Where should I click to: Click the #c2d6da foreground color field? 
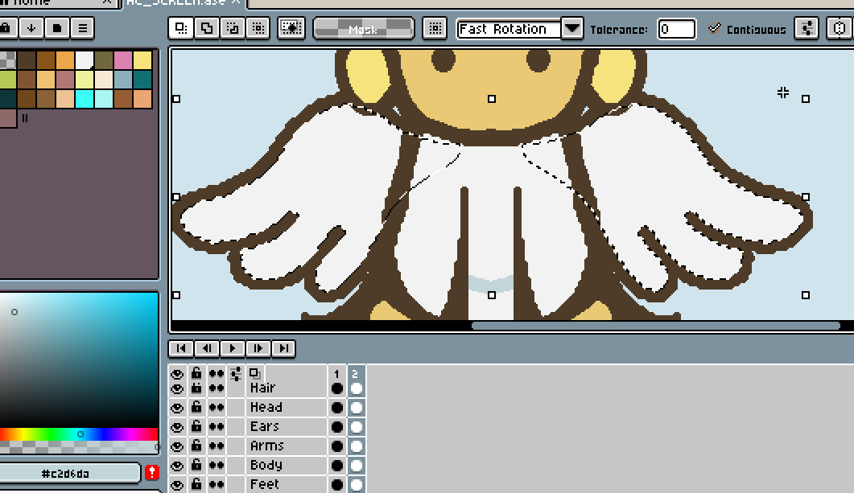click(x=69, y=474)
